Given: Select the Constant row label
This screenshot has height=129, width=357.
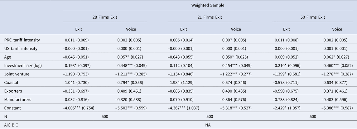Looking at the screenshot, I should point(12,108).
